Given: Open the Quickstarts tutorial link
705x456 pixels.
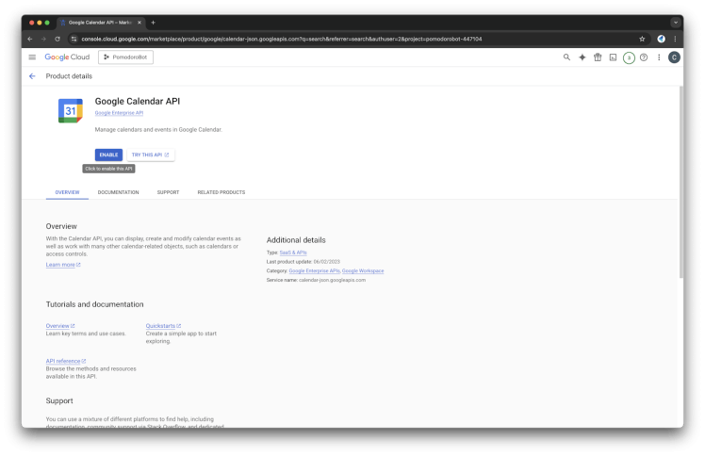Looking at the screenshot, I should pyautogui.click(x=163, y=326).
